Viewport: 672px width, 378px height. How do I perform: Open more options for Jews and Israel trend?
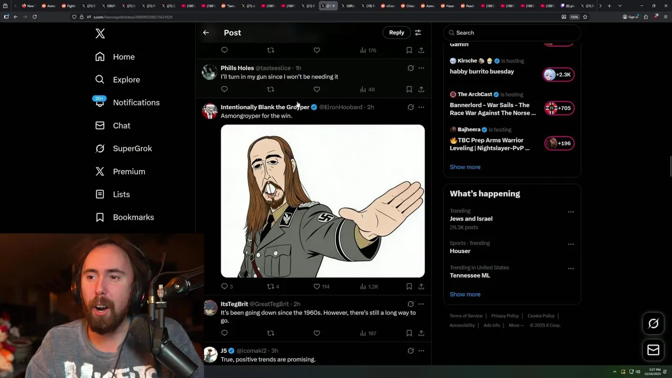coord(571,212)
